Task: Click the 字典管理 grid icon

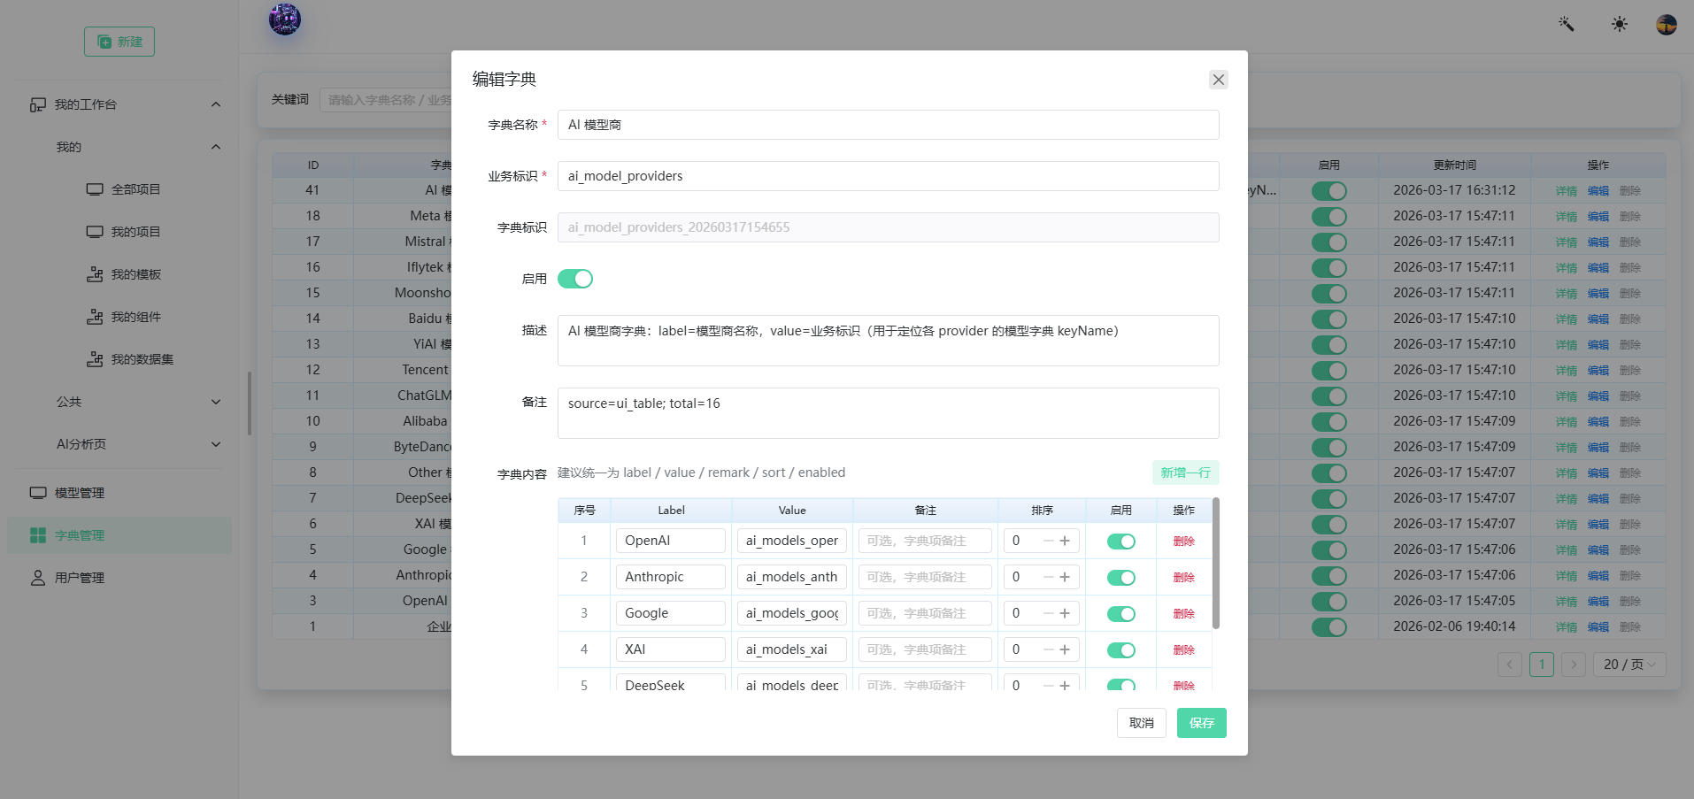Action: [x=38, y=535]
